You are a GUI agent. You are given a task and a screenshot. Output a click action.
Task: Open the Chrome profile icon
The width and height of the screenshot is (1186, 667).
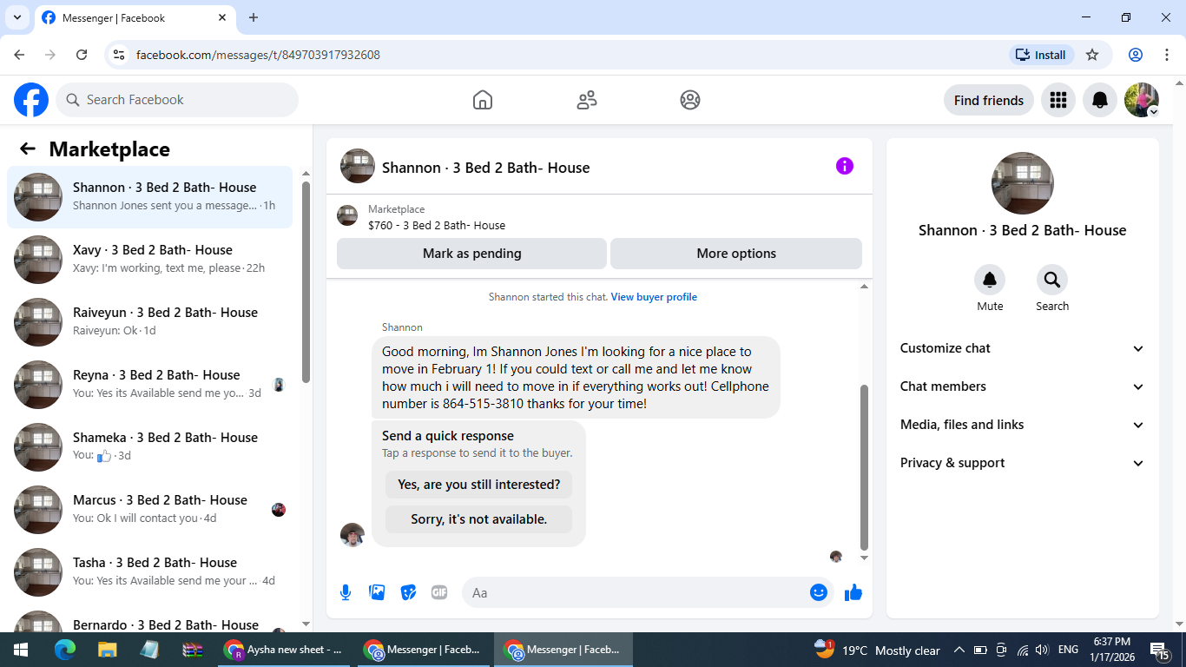coord(1136,55)
